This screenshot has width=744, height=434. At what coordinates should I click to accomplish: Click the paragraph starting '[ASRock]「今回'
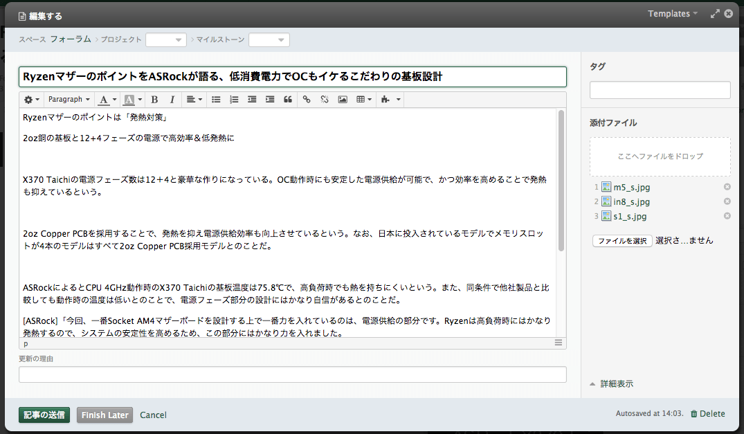(x=287, y=327)
